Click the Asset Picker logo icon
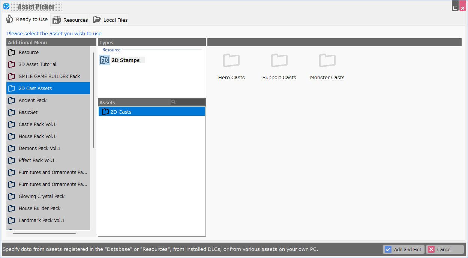This screenshot has height=258, width=468. pyautogui.click(x=6, y=6)
